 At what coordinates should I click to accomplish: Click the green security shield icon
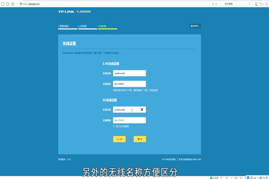click(x=21, y=4)
